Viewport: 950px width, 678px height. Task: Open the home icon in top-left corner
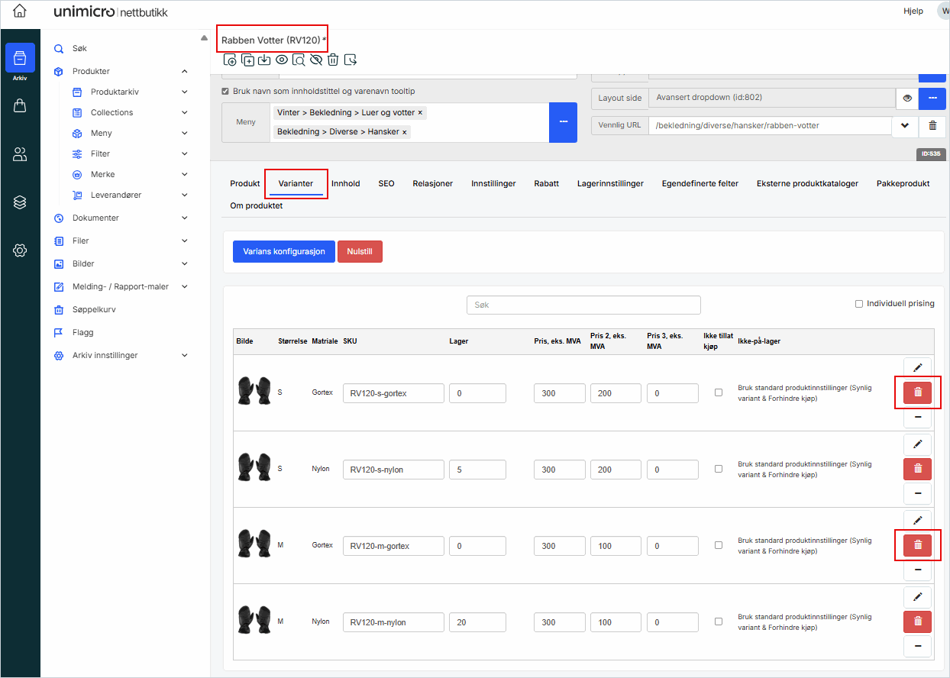20,11
